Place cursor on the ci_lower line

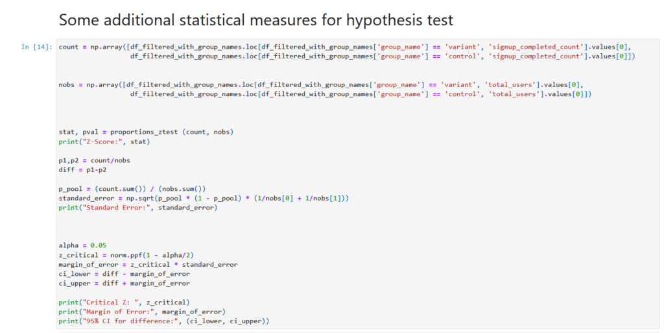tap(124, 274)
